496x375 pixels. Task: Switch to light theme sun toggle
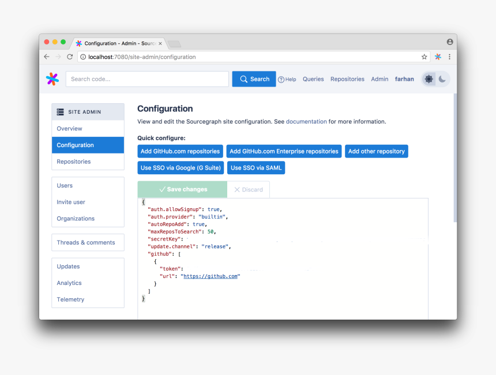pyautogui.click(x=429, y=79)
